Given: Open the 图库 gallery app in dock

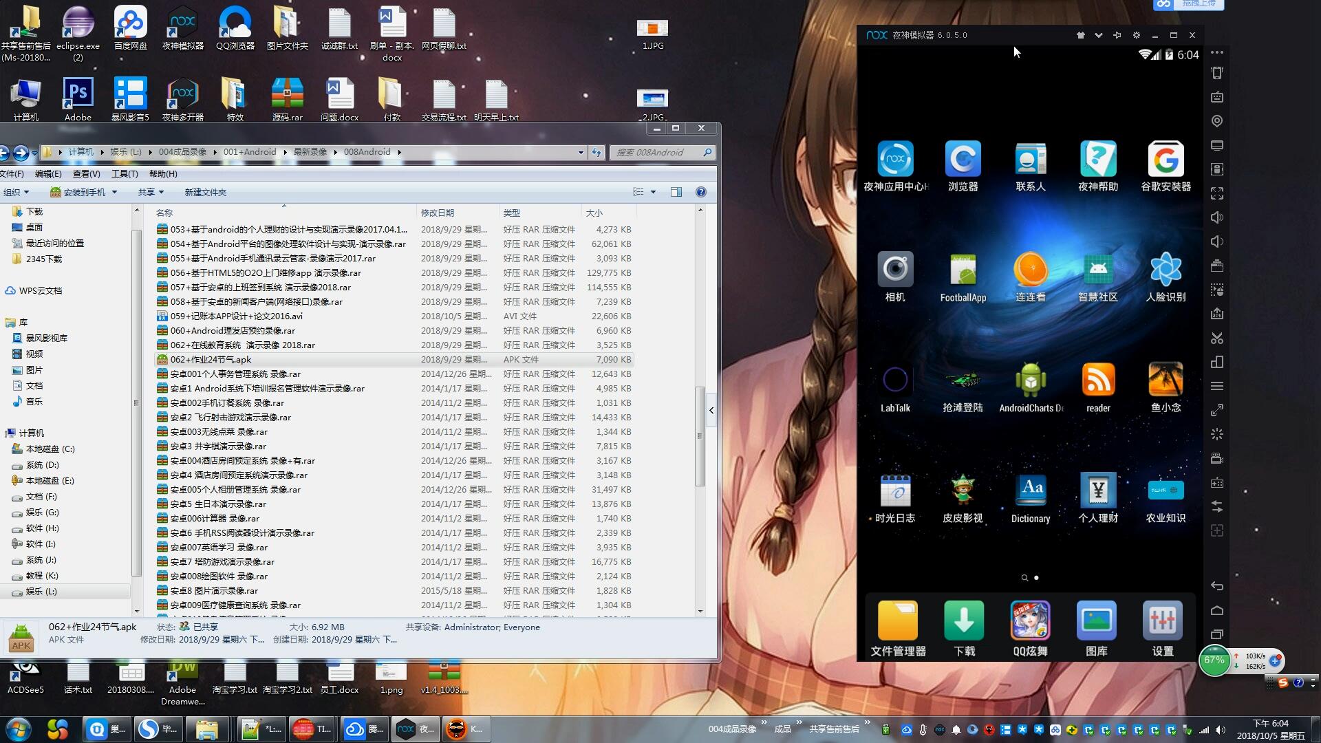Looking at the screenshot, I should tap(1096, 629).
